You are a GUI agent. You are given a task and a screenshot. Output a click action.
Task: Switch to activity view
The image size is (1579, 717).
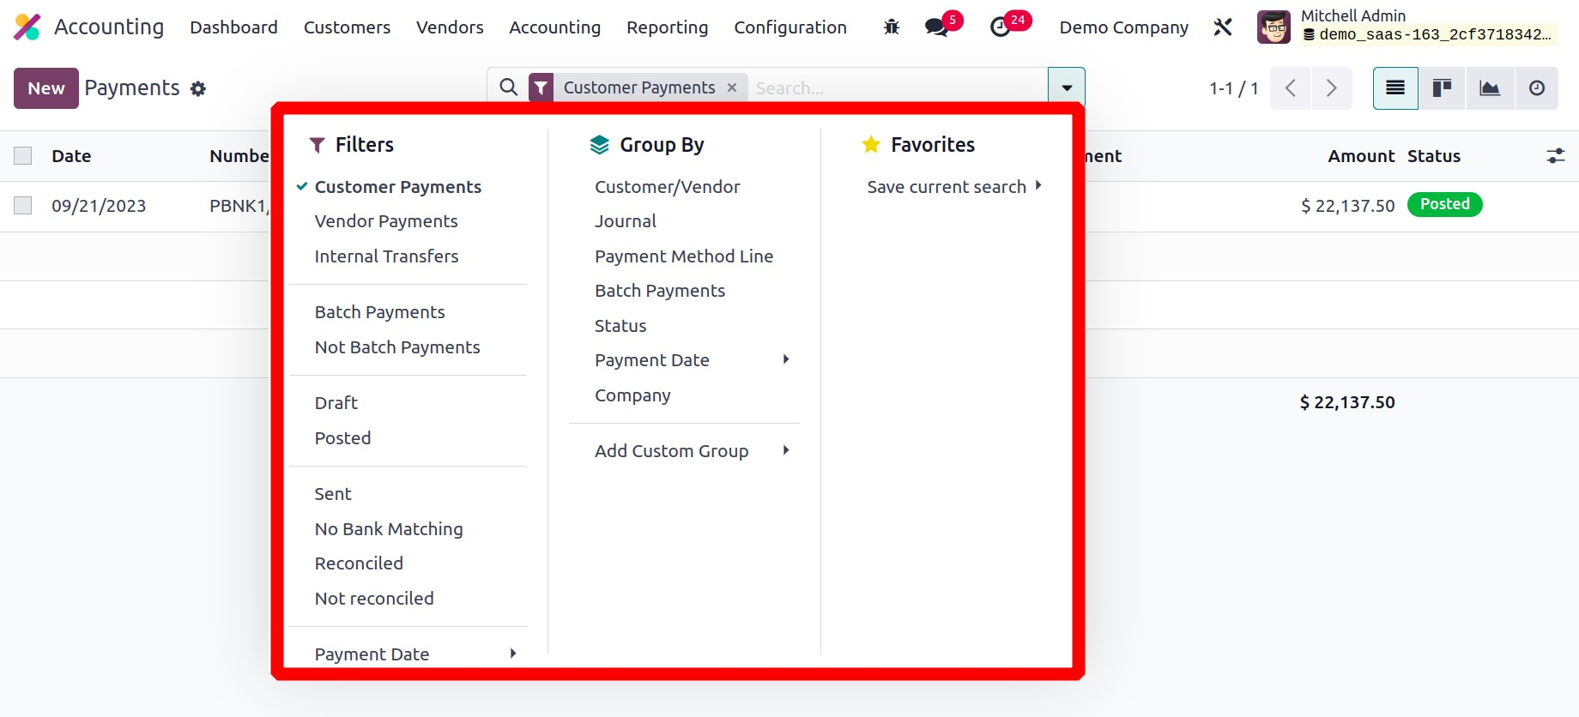1536,88
